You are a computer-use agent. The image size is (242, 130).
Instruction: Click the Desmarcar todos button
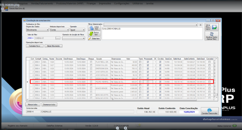pyautogui.click(x=49, y=104)
